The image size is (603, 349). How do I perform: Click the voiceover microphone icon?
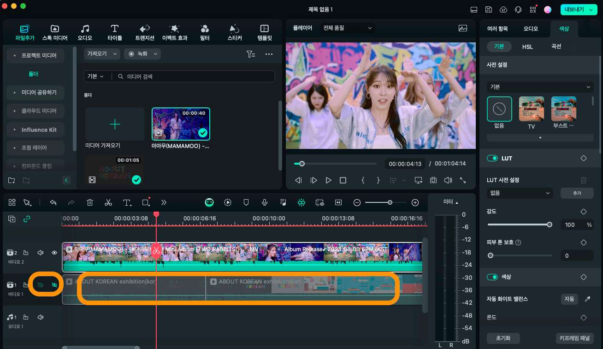[x=265, y=202]
